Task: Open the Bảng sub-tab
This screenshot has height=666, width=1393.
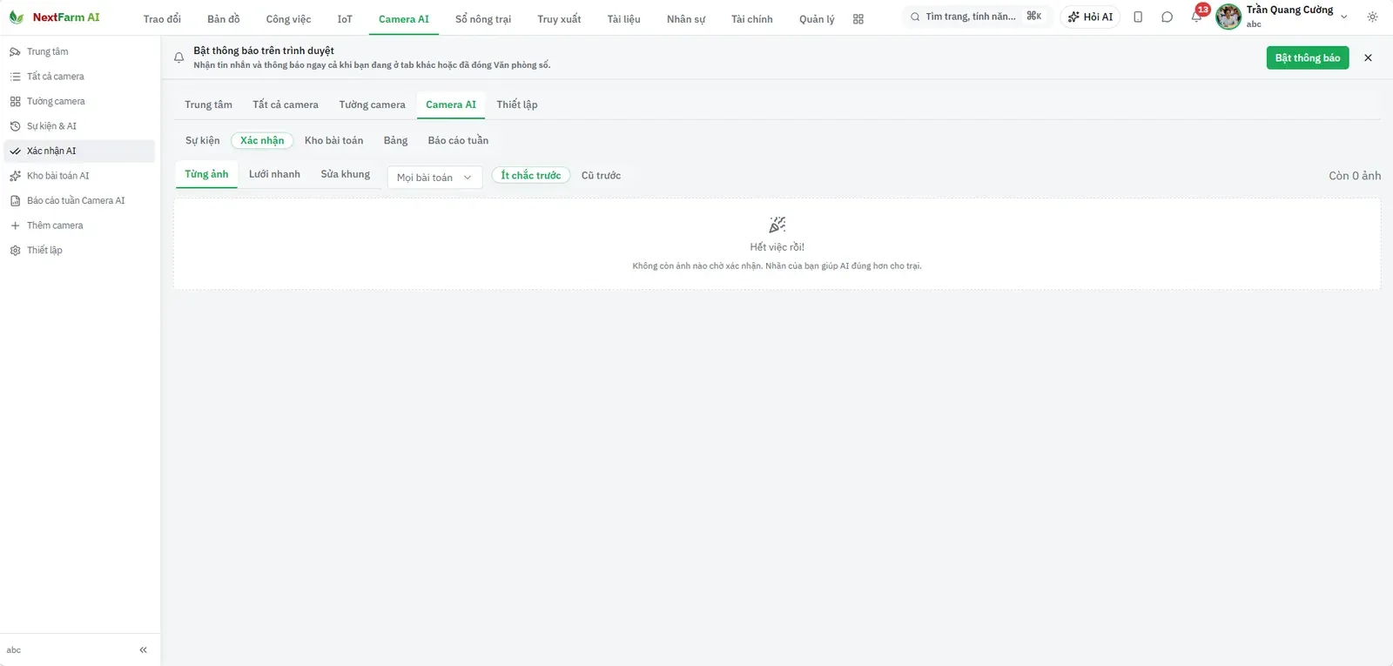Action: pos(395,140)
